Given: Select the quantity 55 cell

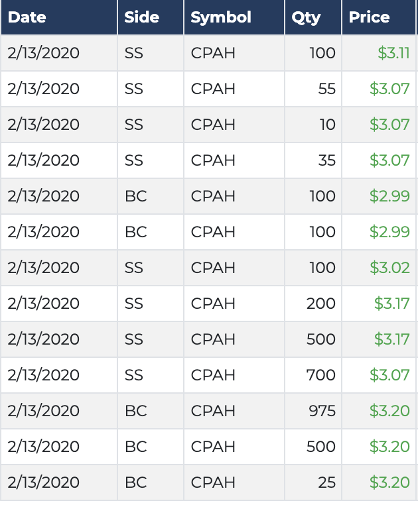Looking at the screenshot, I should [326, 89].
